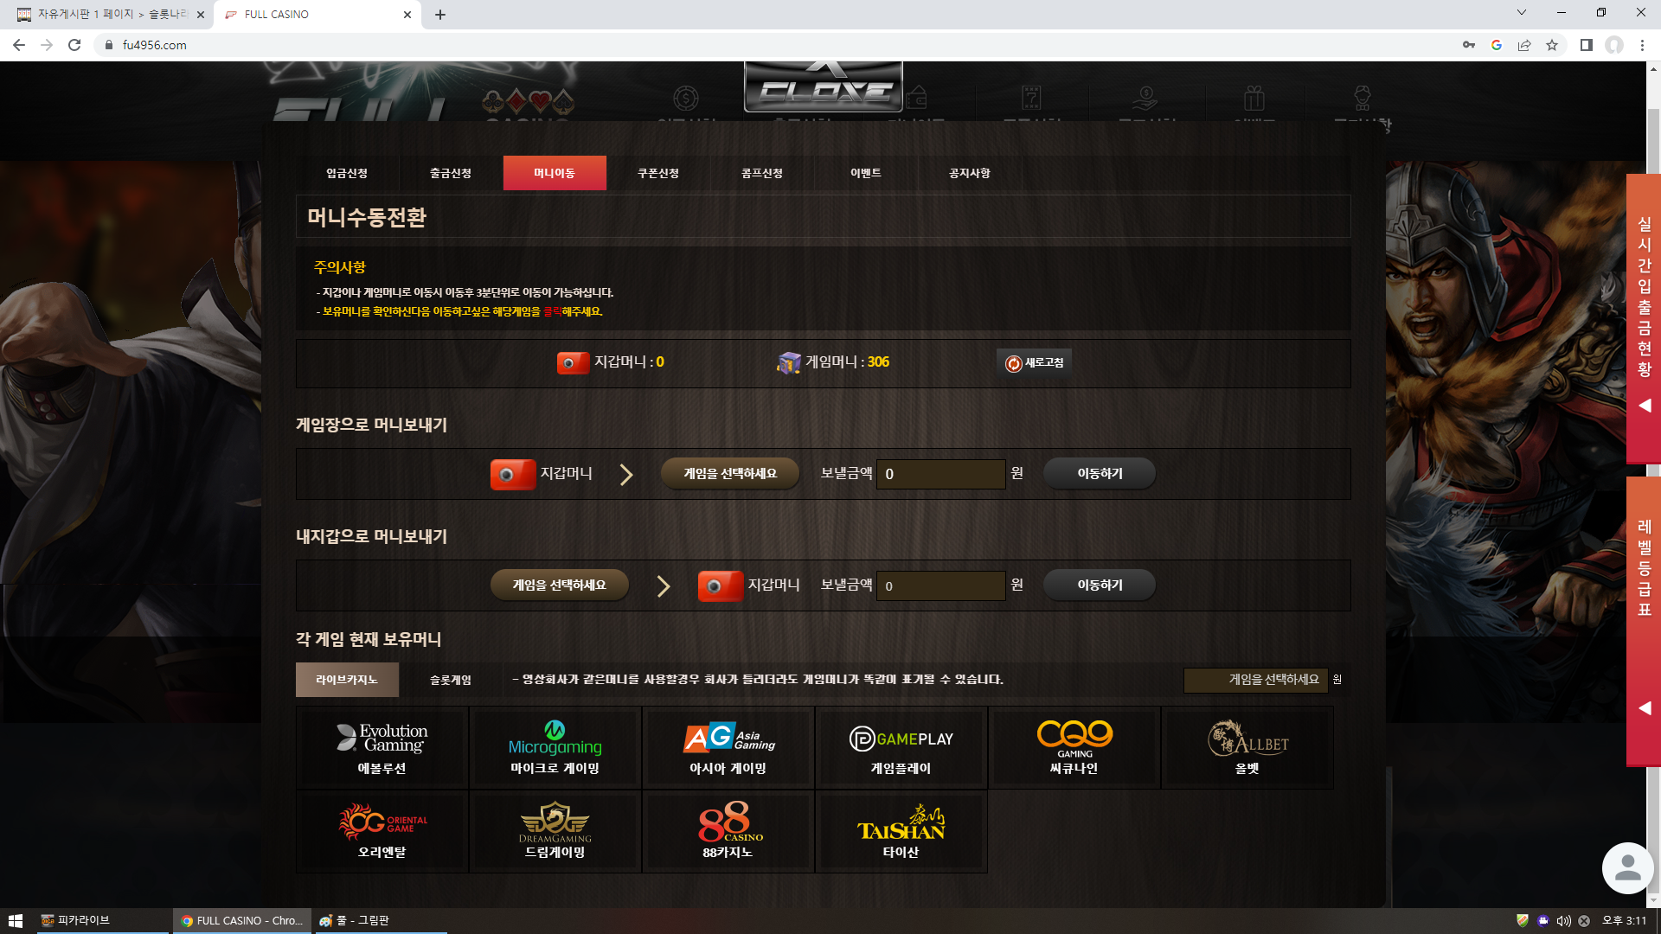Viewport: 1661px width, 934px height.
Task: Open the volume control in system tray
Action: click(x=1564, y=921)
